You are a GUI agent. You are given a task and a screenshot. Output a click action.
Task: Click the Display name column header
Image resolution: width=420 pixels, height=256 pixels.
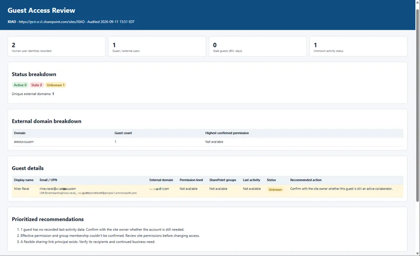tap(24, 180)
